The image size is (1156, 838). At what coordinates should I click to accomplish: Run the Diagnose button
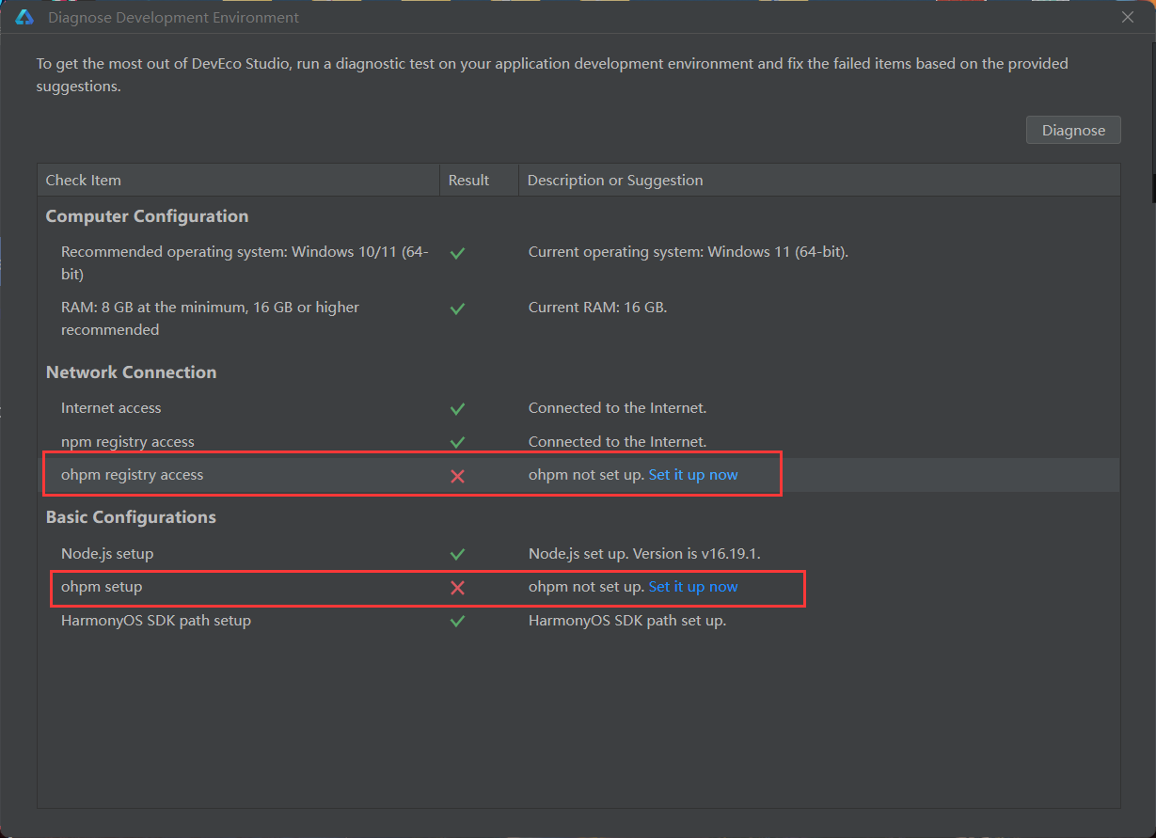pos(1073,130)
